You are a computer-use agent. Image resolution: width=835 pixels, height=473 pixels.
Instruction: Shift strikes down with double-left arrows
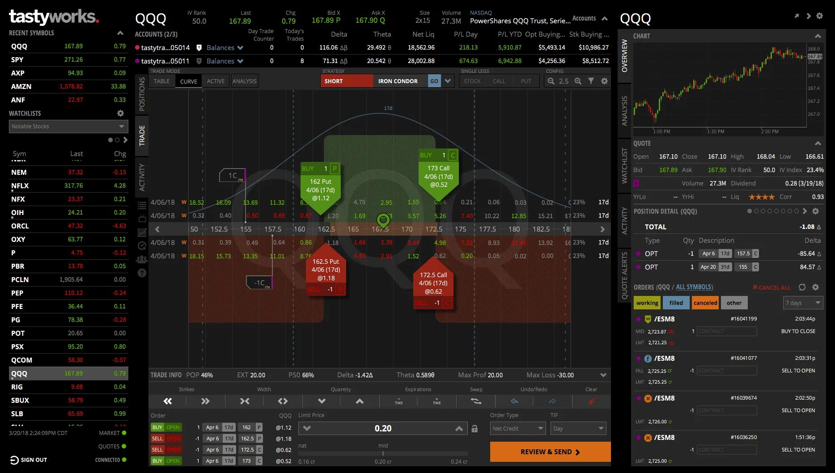(x=168, y=401)
